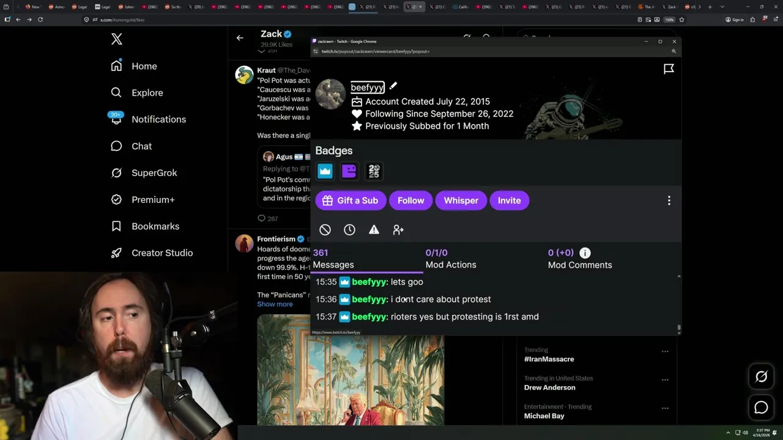Open Creator Studio in X sidebar
The image size is (783, 440).
pyautogui.click(x=152, y=253)
